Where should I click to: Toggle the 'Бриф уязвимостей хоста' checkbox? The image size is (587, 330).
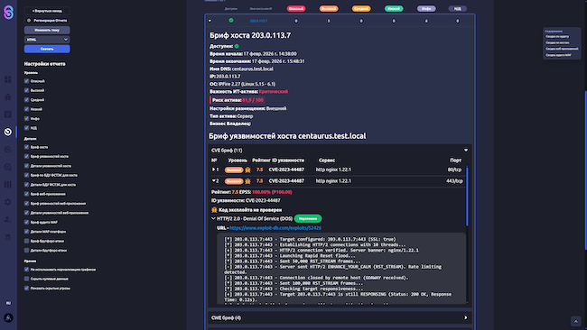(26, 156)
